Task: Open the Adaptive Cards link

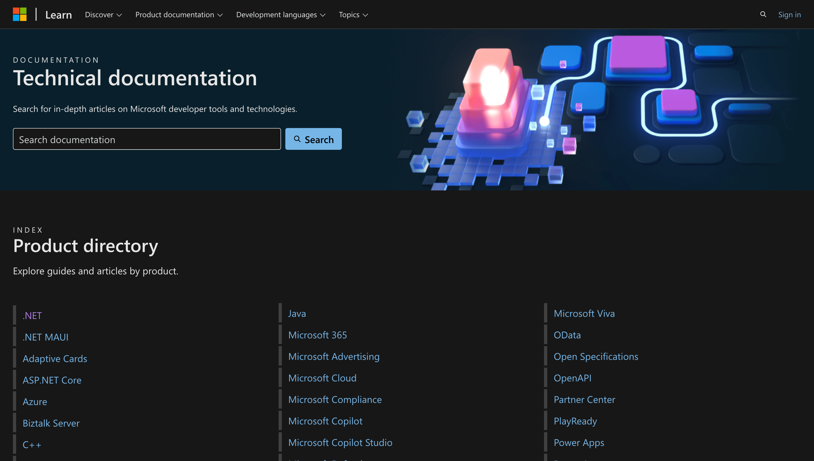Action: (x=55, y=359)
